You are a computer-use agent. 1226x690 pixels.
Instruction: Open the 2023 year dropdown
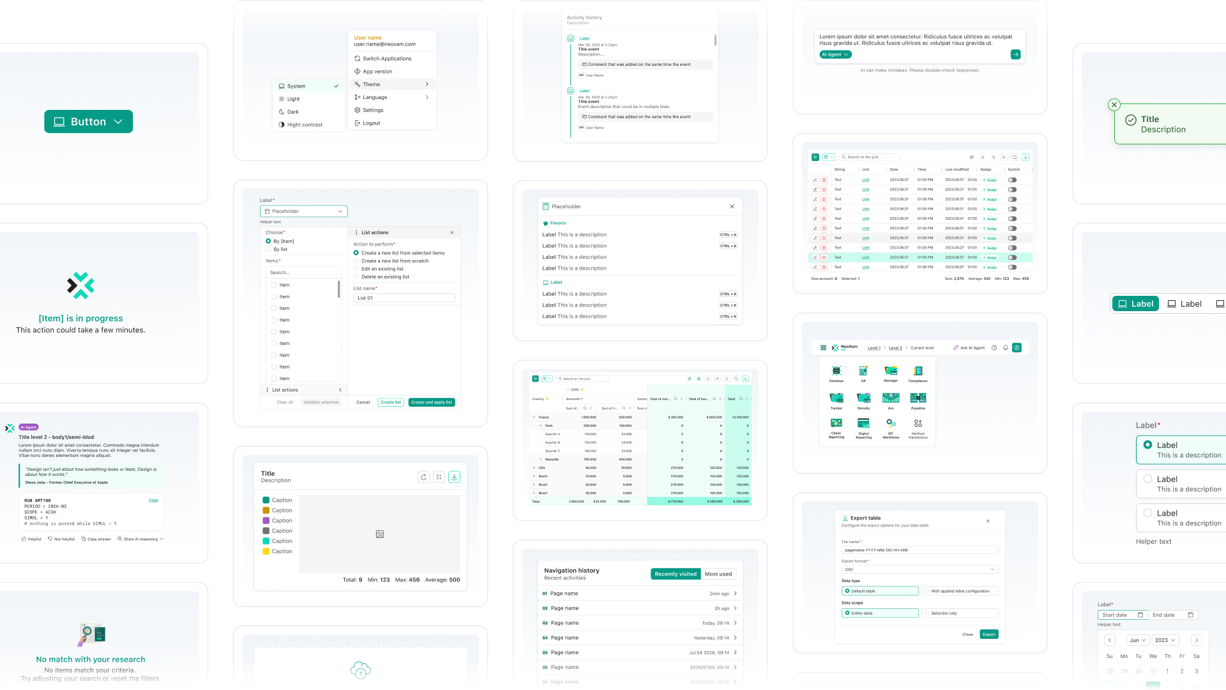click(1165, 640)
